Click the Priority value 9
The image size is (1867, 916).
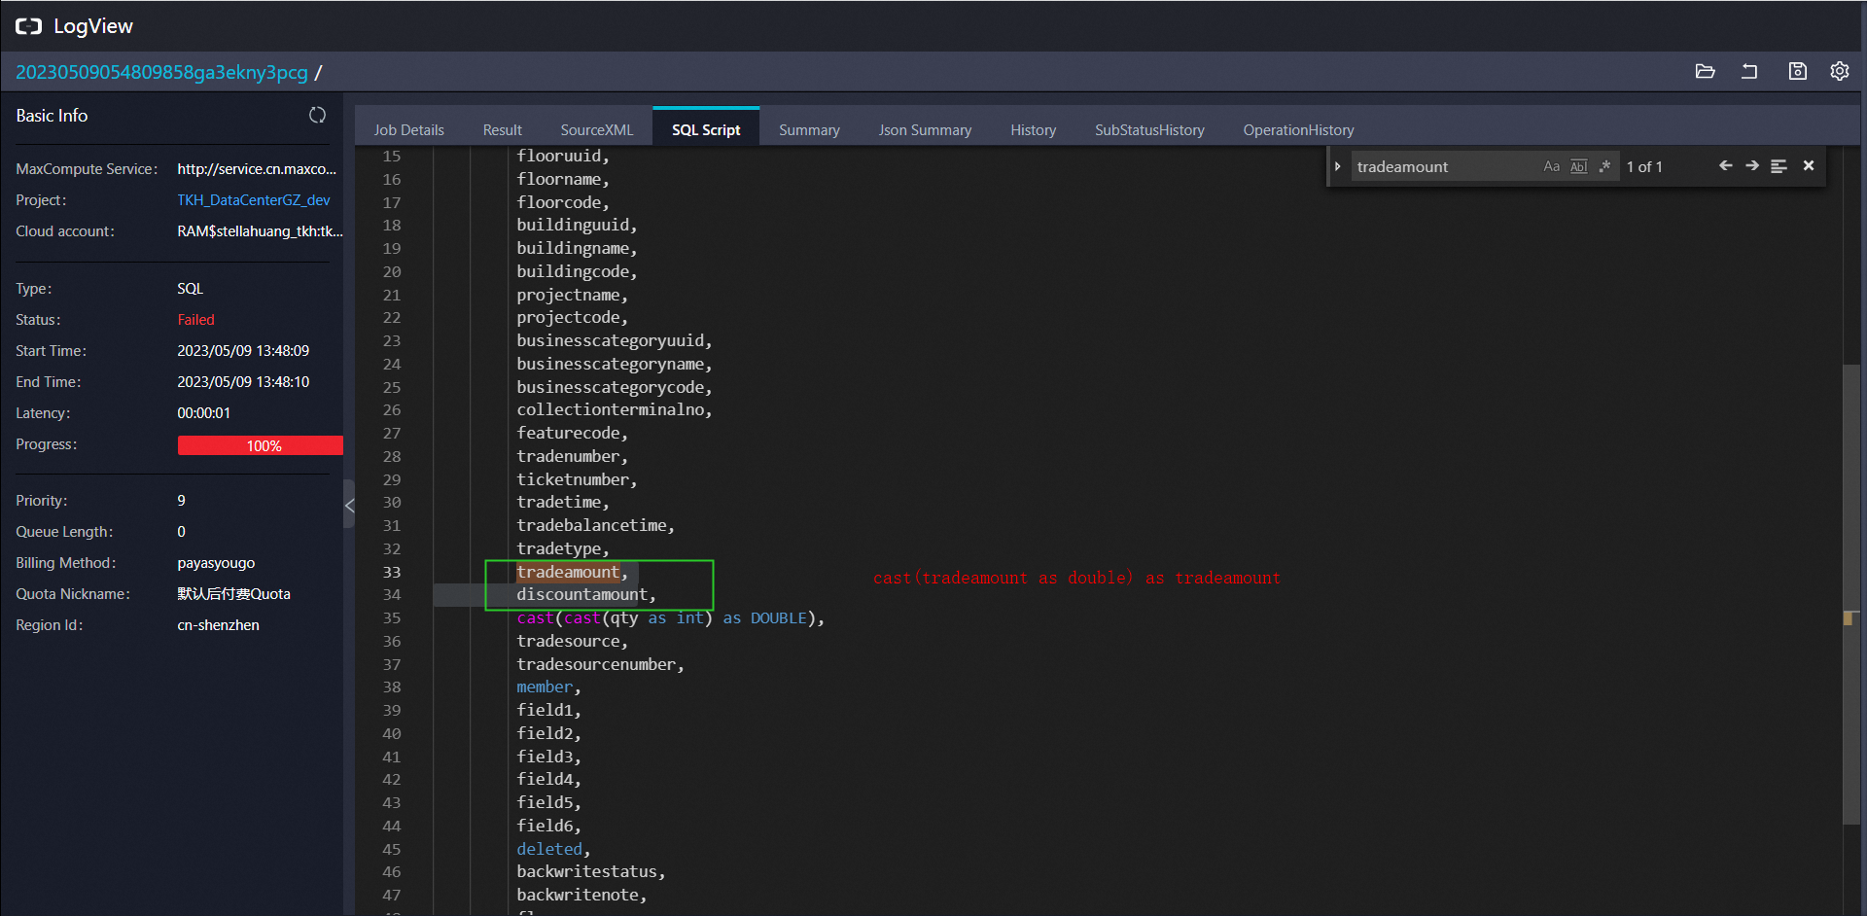click(181, 501)
